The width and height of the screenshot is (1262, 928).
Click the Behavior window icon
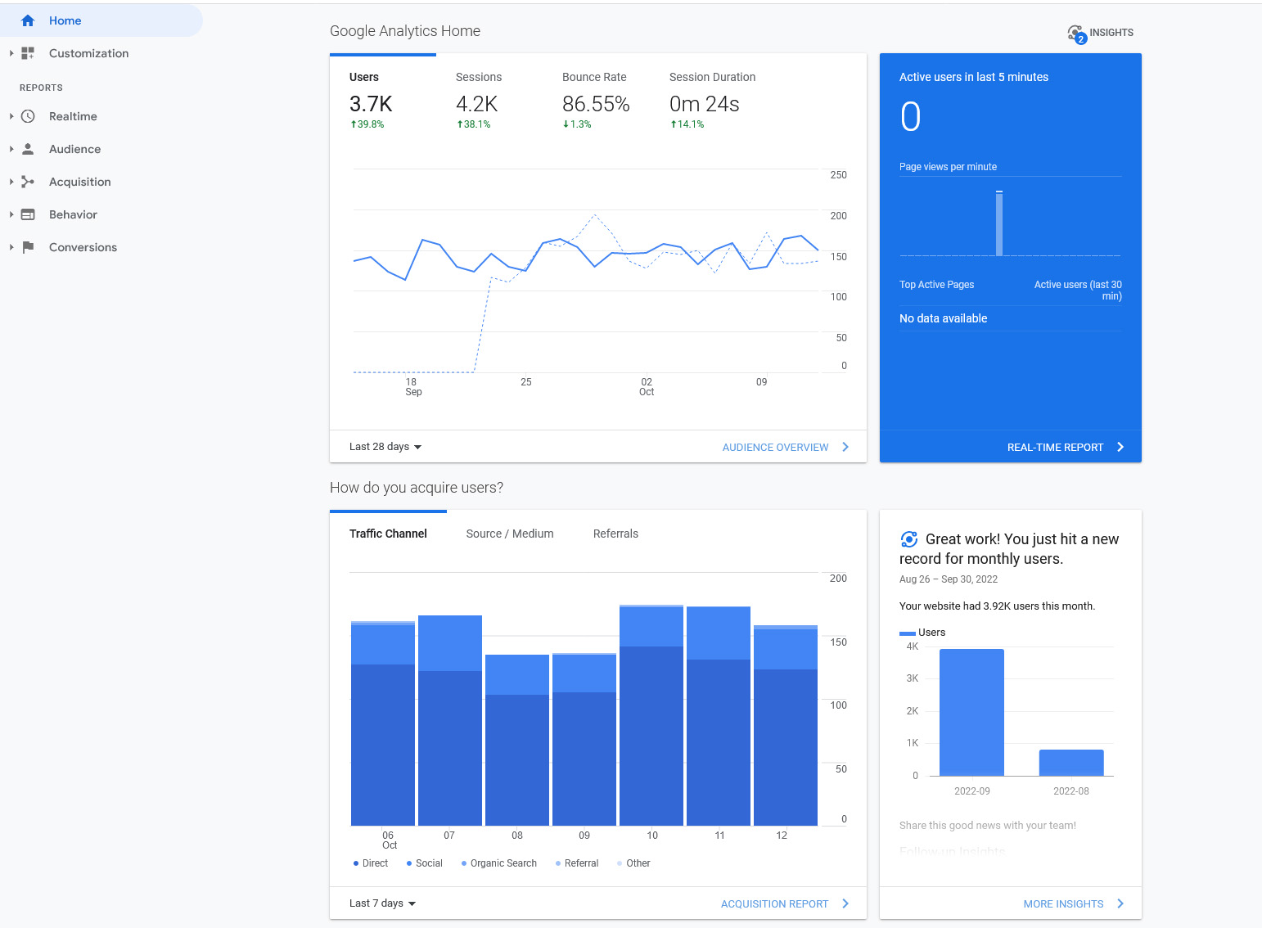[x=28, y=214]
